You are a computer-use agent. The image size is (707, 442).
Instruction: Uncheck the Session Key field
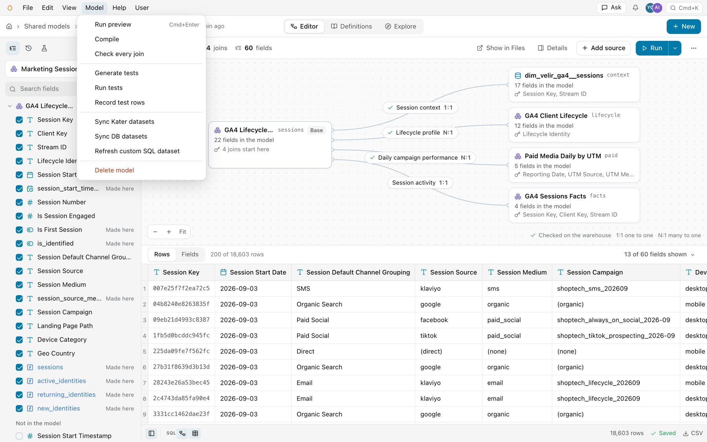tap(19, 120)
